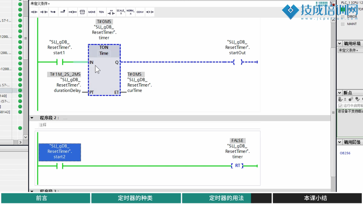
Task: Click the ET pin of TON block
Action: click(x=117, y=92)
